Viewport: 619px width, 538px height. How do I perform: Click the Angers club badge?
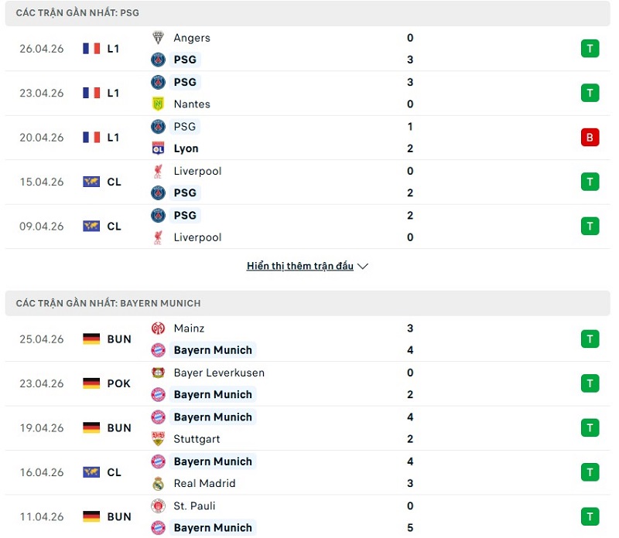point(159,37)
